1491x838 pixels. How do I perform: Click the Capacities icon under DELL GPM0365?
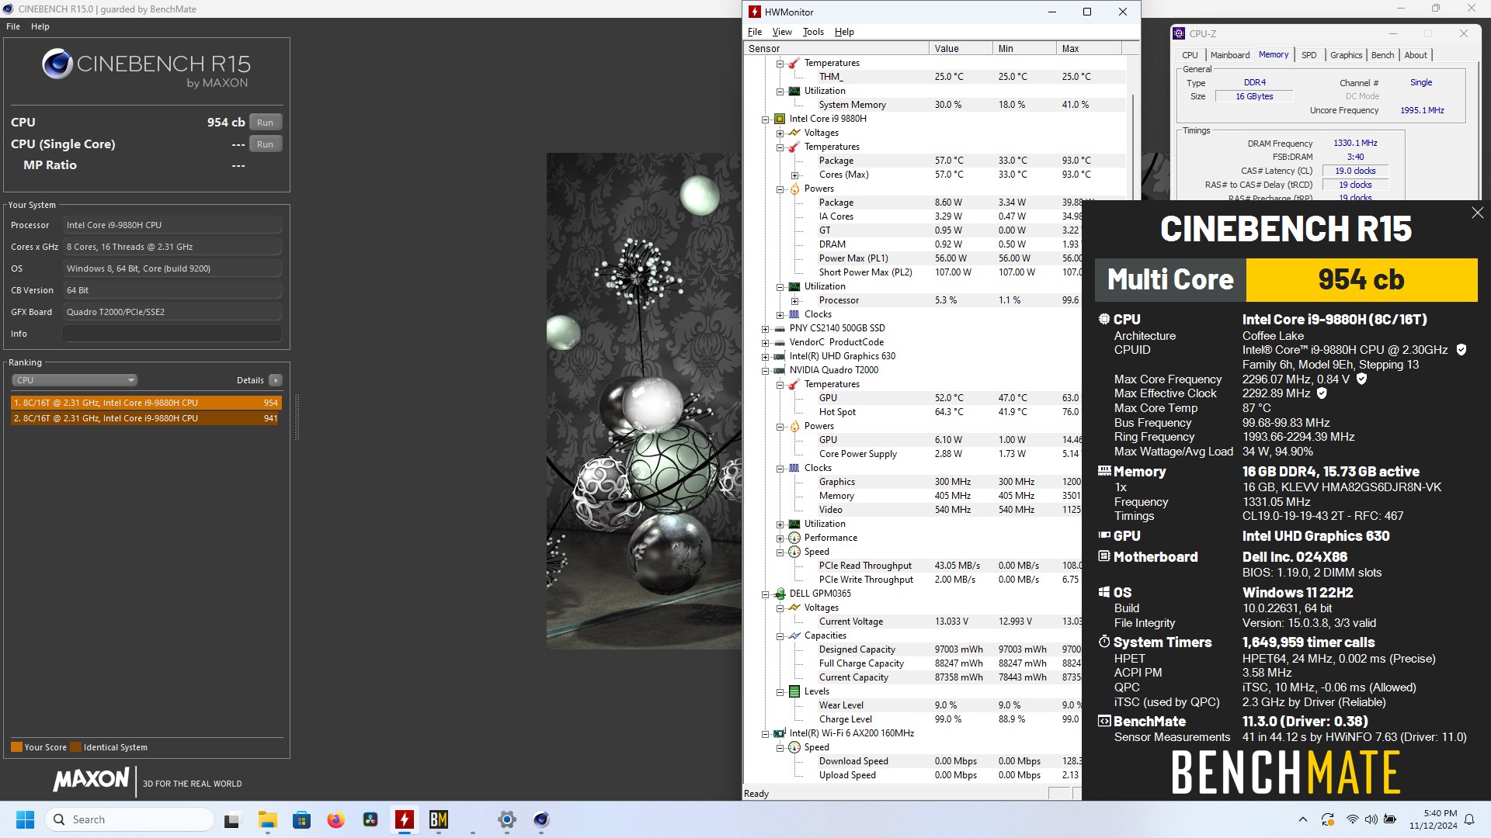pos(794,635)
